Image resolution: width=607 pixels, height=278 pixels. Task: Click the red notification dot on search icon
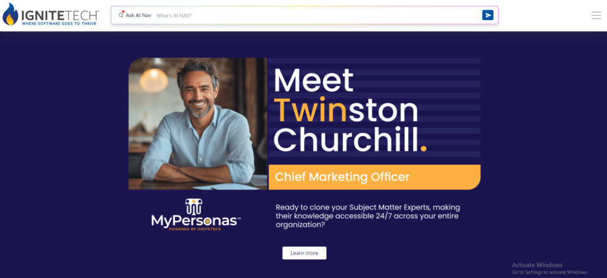click(x=123, y=12)
